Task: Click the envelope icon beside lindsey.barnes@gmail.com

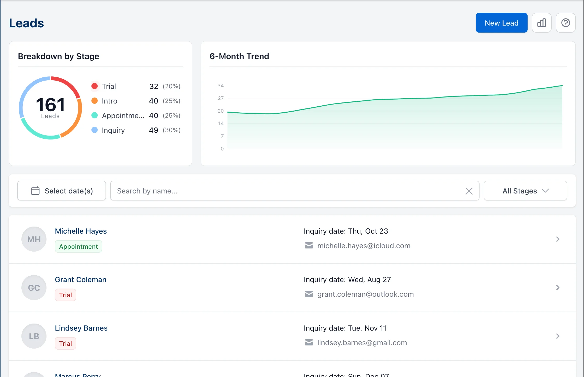Action: coord(309,343)
